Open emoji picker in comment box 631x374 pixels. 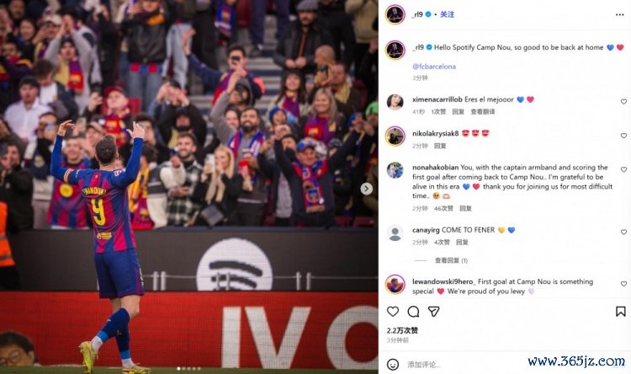[x=393, y=365]
